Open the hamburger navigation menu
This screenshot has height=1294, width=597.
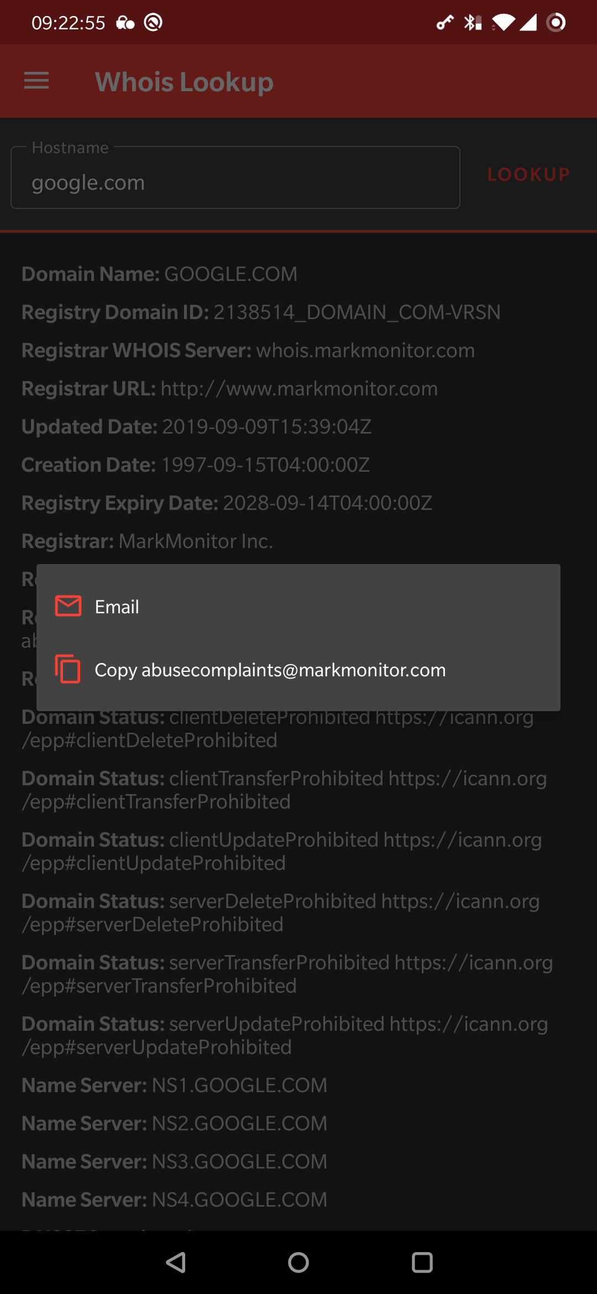(36, 81)
